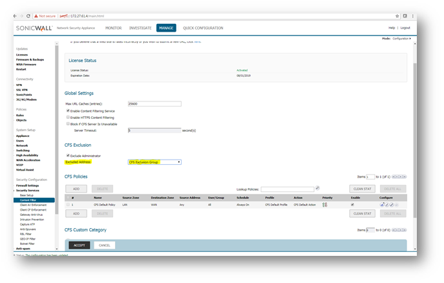The width and height of the screenshot is (444, 283).
Task: Click the Not secure warning icon
Action: pyautogui.click(x=36, y=16)
